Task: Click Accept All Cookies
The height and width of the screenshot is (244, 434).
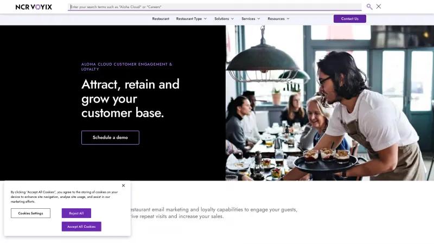Action: (81, 227)
